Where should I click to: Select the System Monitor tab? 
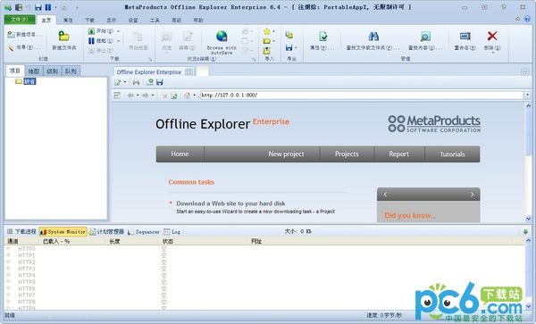(63, 232)
